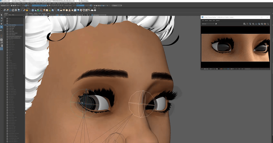
Task: Open the Mesh Tools menu
Action: coord(38,3)
